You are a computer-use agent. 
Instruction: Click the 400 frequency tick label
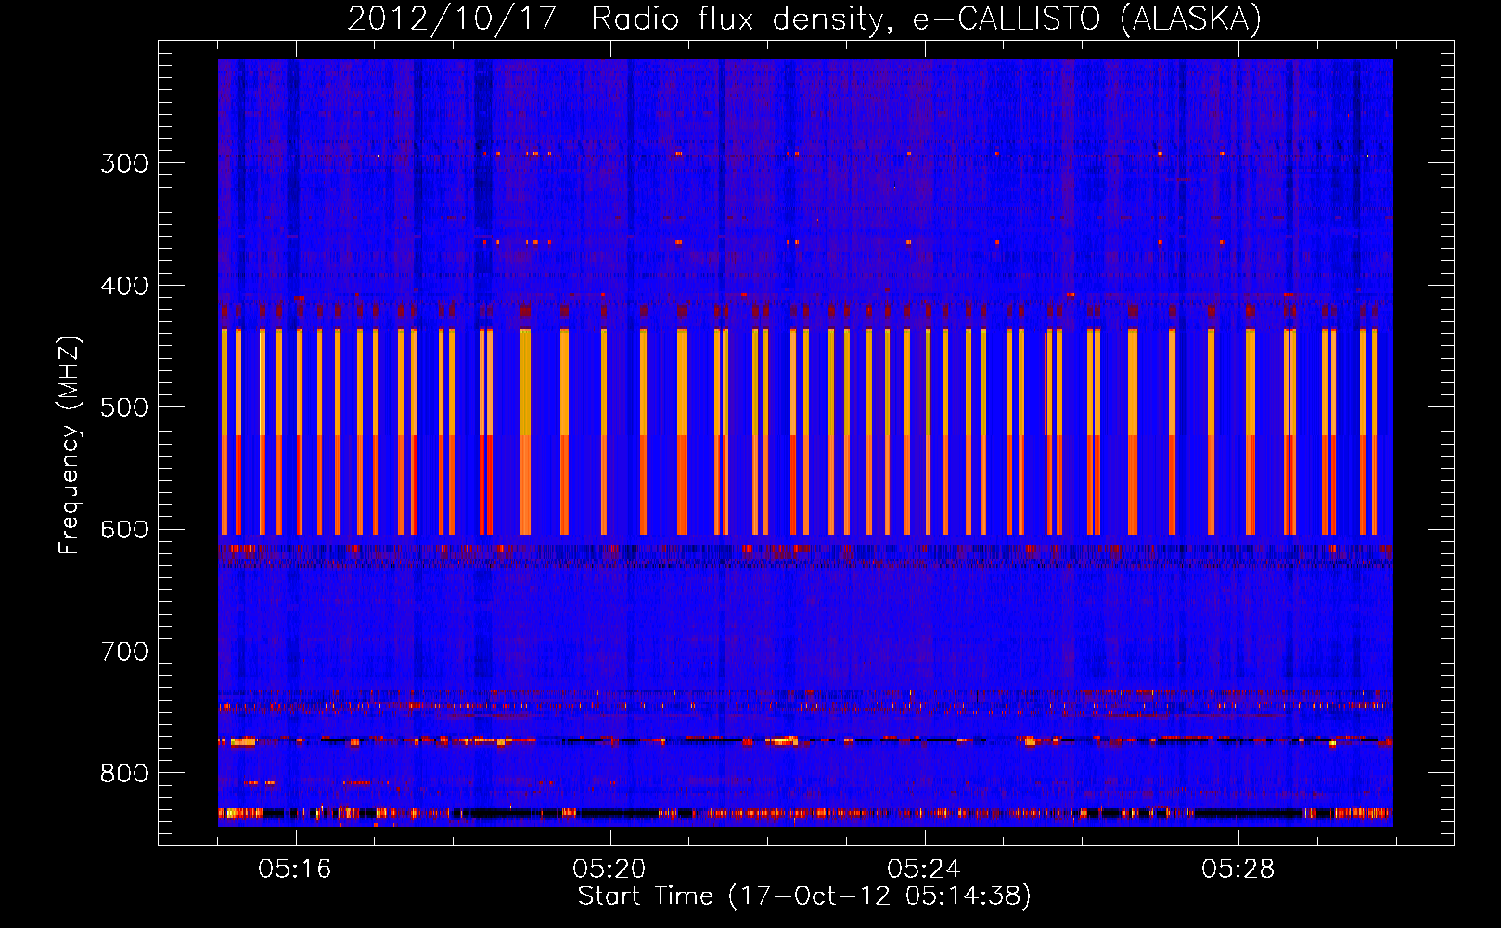tap(124, 286)
